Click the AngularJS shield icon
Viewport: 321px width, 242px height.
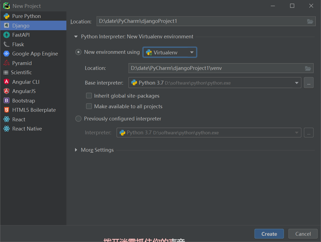(7, 91)
